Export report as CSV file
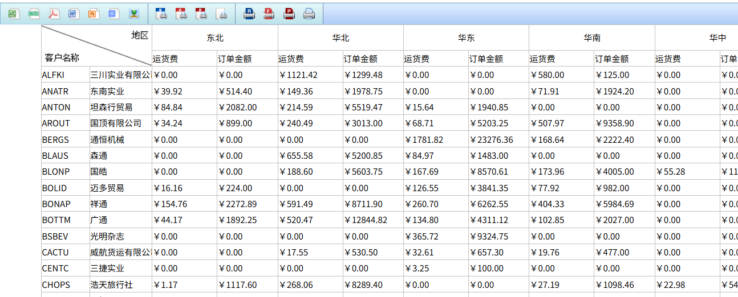Screen dimensions: 738x297 coord(34,14)
